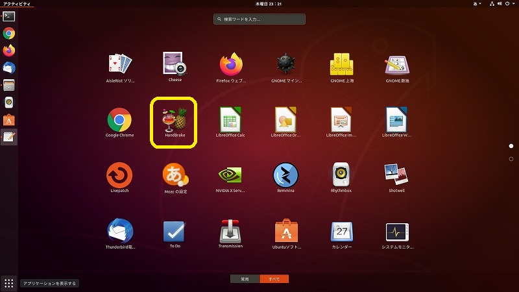
Task: Click アクティビティ in the top bar
Action: [x=17, y=4]
